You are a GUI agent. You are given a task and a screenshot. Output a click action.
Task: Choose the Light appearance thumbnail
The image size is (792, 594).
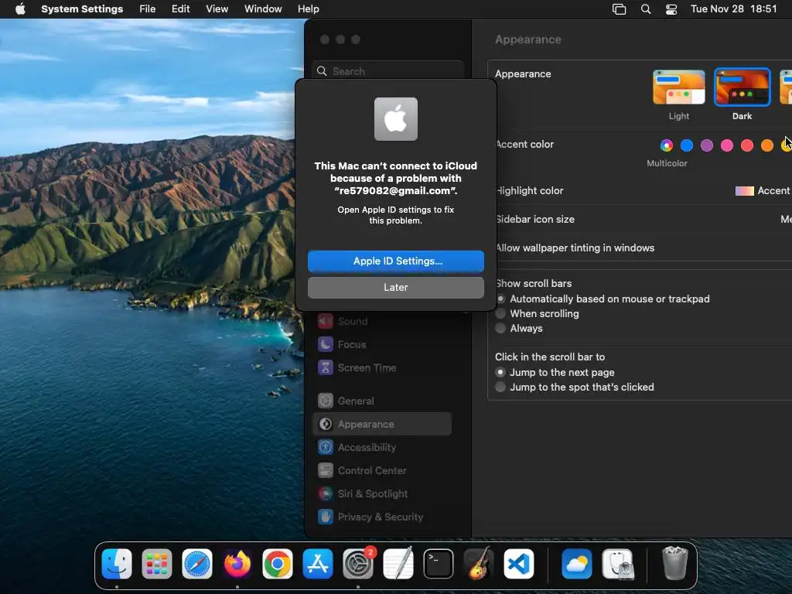[x=678, y=87]
